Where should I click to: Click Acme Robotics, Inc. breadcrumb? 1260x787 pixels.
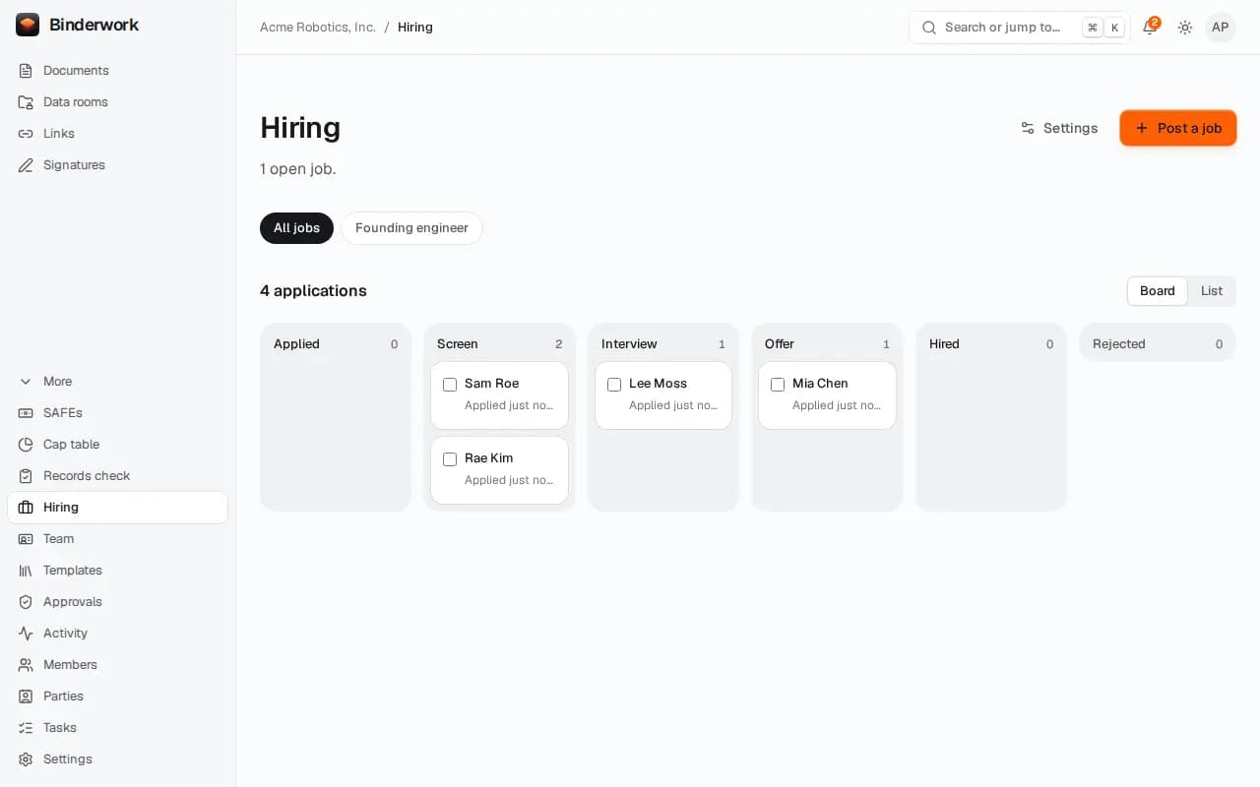point(318,28)
